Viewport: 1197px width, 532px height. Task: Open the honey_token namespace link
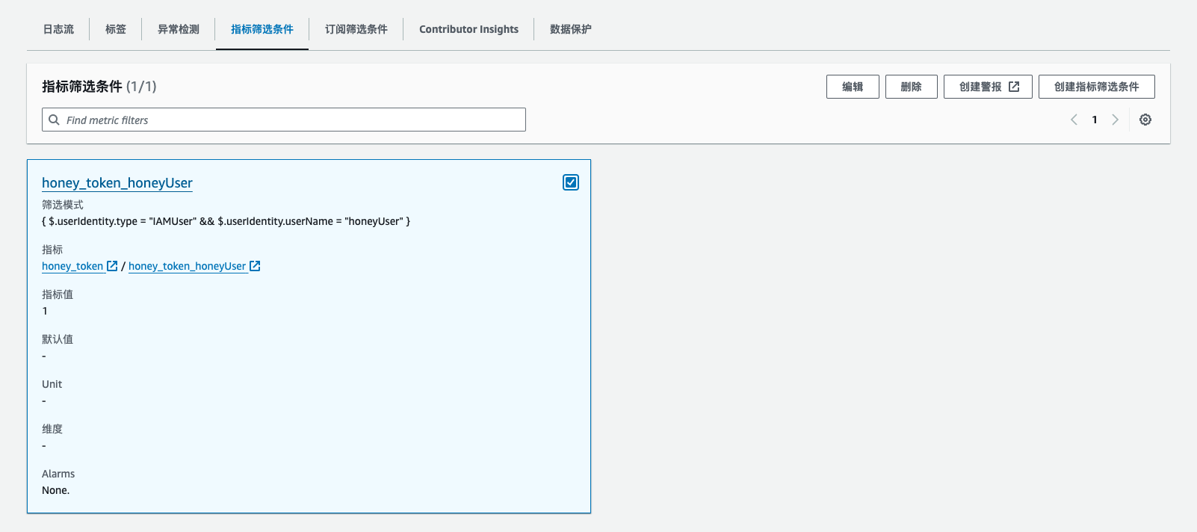point(72,266)
